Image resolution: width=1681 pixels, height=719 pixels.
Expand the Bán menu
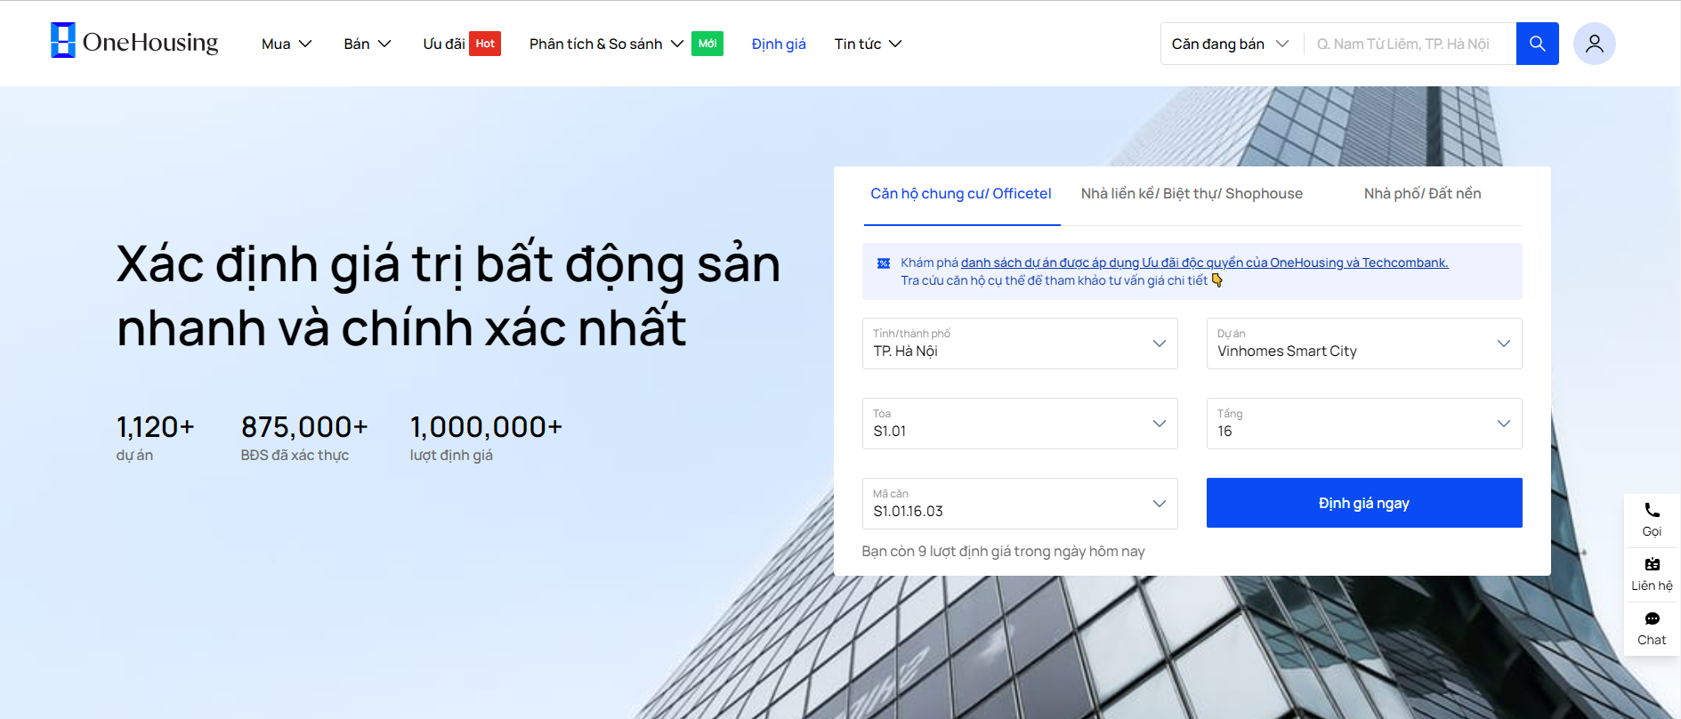point(368,44)
